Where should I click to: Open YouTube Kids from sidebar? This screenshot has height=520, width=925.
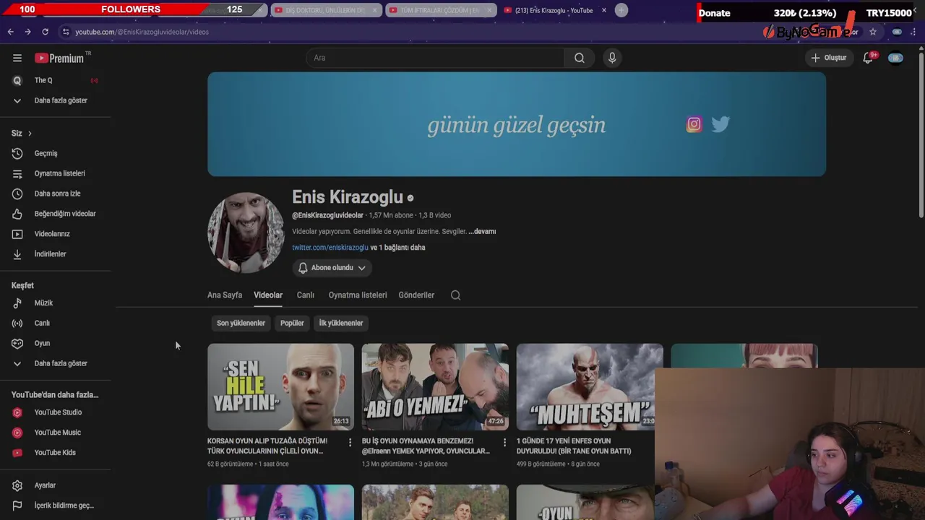pyautogui.click(x=56, y=453)
